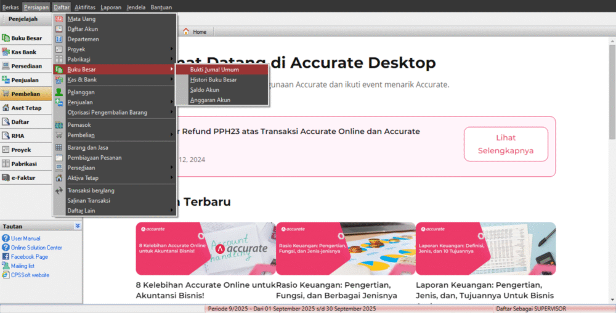
Task: Expand the Penjualan submenu arrow
Action: coord(172,102)
